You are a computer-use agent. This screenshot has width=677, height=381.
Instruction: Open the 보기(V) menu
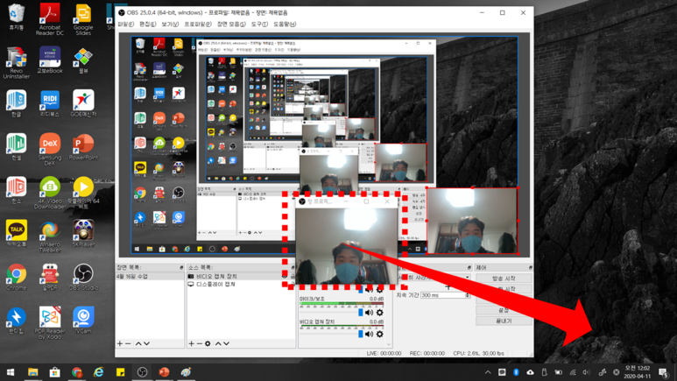[170, 25]
